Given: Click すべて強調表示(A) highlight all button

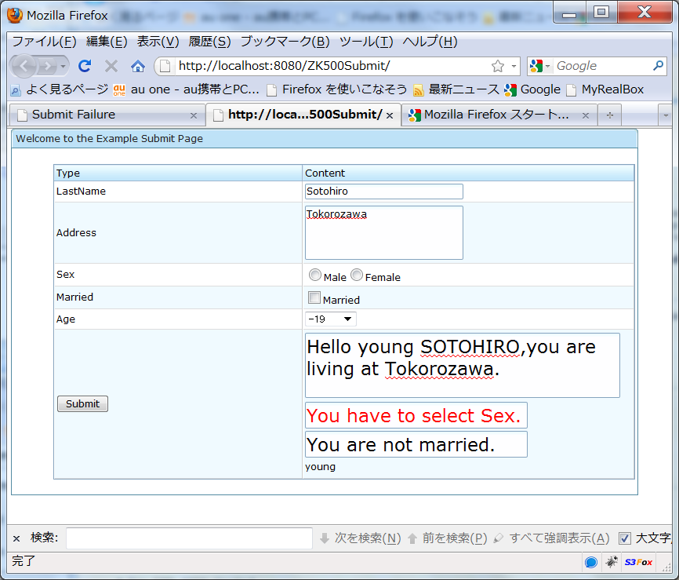Looking at the screenshot, I should click(551, 538).
